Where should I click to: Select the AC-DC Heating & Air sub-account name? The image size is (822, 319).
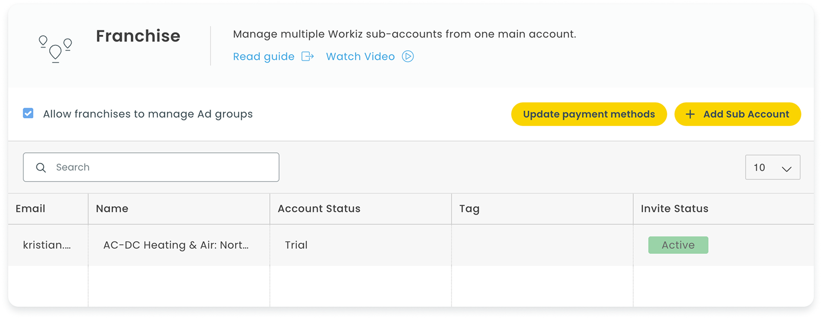pyautogui.click(x=176, y=245)
